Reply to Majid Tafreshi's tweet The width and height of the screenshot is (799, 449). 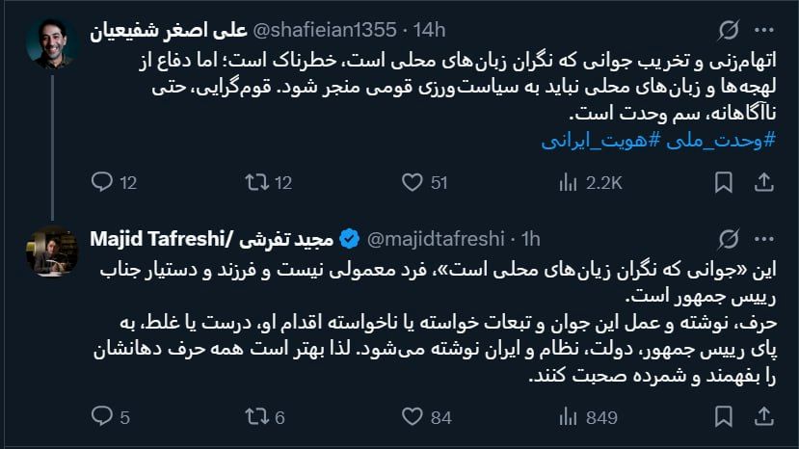click(x=101, y=416)
